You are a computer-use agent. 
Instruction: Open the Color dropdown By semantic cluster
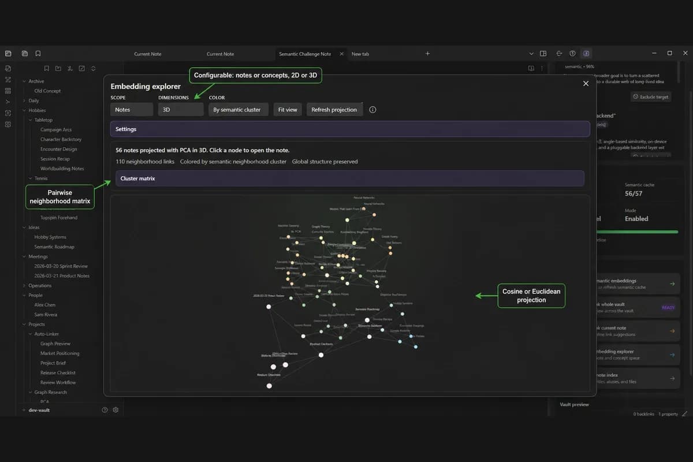point(239,110)
